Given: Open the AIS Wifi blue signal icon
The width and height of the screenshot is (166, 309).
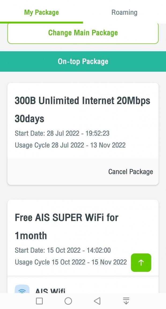Looking at the screenshot, I should click(22, 289).
